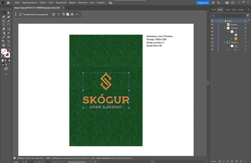Click the Поделиться button
The width and height of the screenshot is (251, 163).
pyautogui.click(x=203, y=3)
